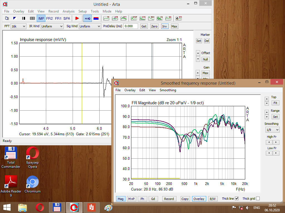Open the FFT size dropdown
Image resolution: width=285 pixels, height=213 pixels.
(x=18, y=26)
